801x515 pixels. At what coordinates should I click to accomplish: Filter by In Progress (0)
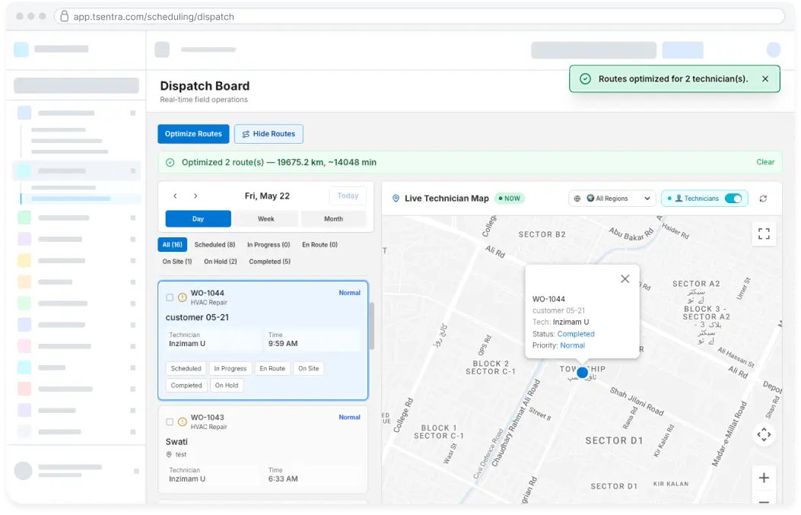tap(269, 245)
